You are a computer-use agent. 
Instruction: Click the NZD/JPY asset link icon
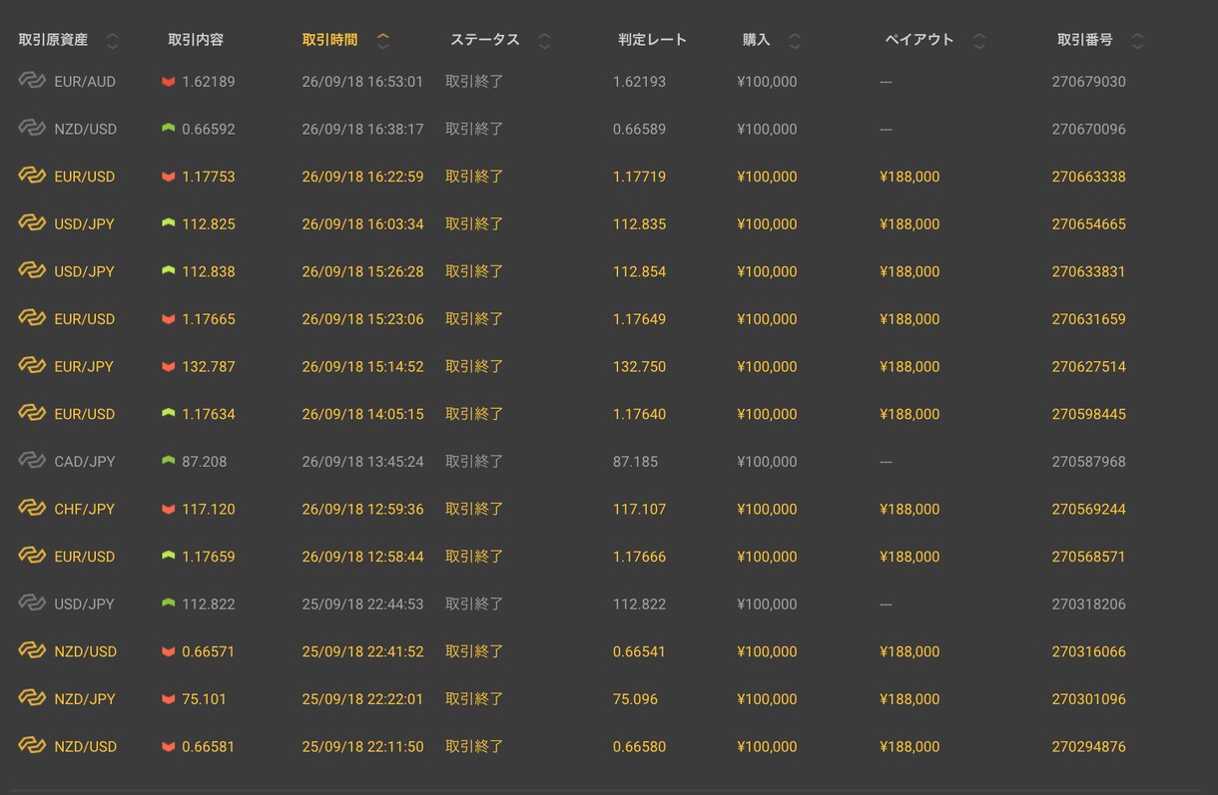(32, 698)
